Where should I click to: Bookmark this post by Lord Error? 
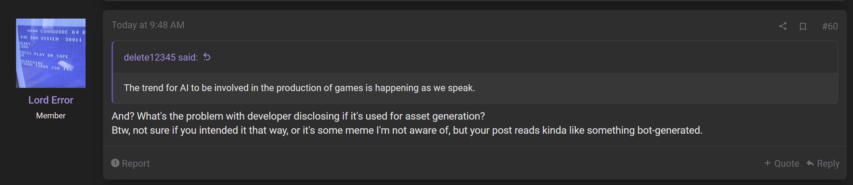[803, 26]
